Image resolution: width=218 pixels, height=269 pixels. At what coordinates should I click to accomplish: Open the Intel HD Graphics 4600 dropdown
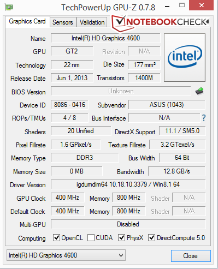click(x=66, y=255)
